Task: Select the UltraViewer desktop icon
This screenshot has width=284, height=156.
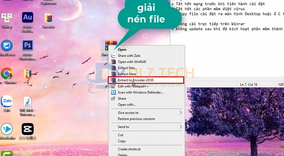Action: point(6,46)
